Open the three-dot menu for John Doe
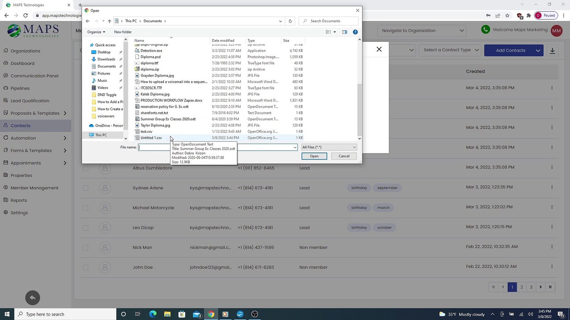Viewport: 570px width, 320px height. tap(552, 267)
